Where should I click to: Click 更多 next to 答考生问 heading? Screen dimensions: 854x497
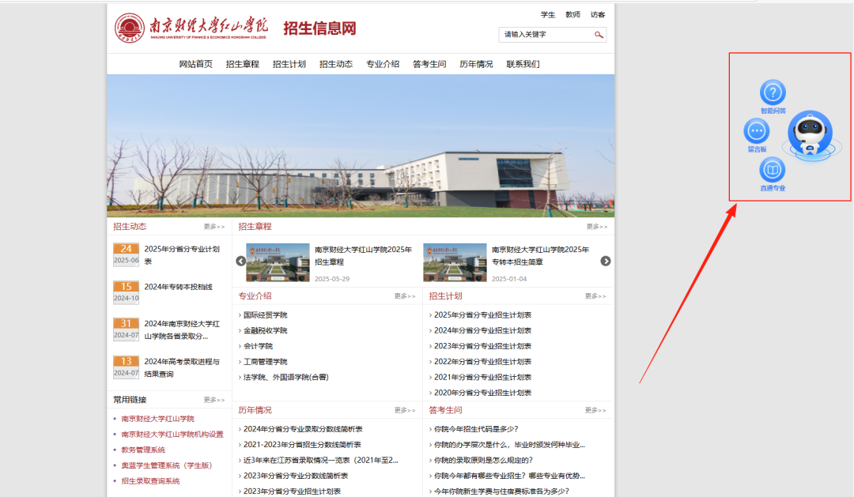[x=595, y=410]
